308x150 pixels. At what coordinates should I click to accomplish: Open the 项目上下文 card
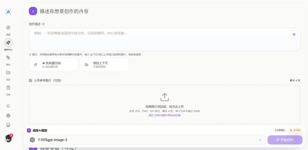coord(104,65)
